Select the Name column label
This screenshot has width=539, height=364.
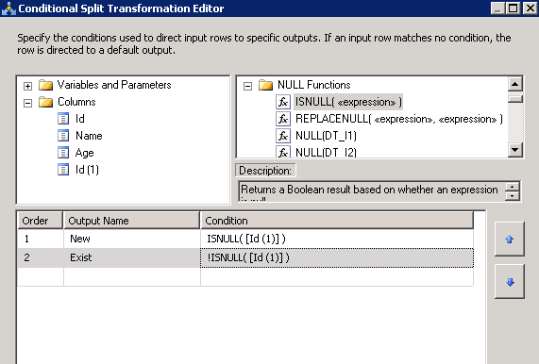(x=89, y=136)
